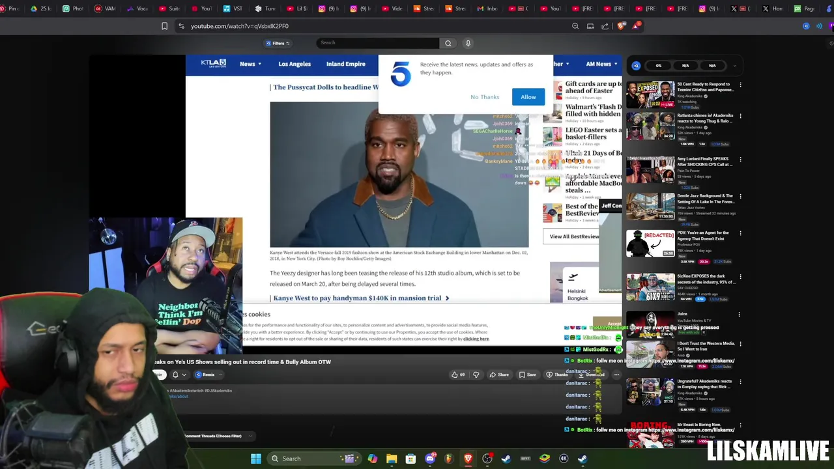Click the 0% vidIQ score pill

[659, 66]
